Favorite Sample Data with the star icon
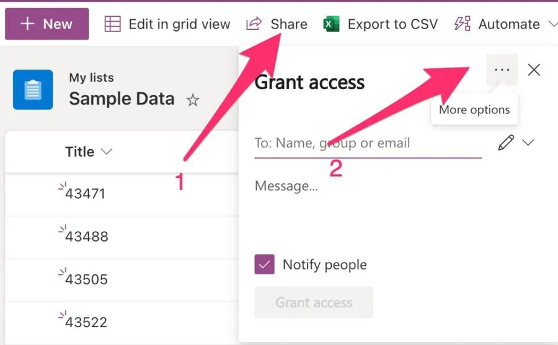 pyautogui.click(x=193, y=100)
